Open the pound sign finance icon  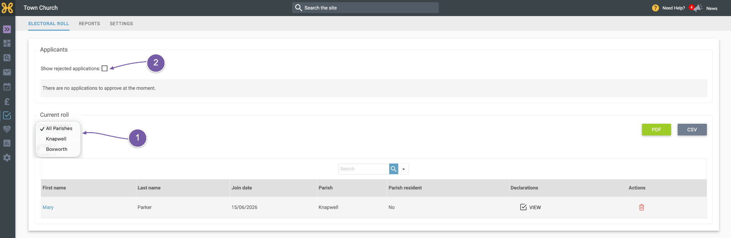pos(7,101)
